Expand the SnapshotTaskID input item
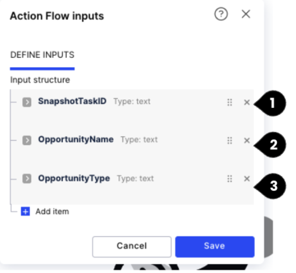 [x=27, y=102]
